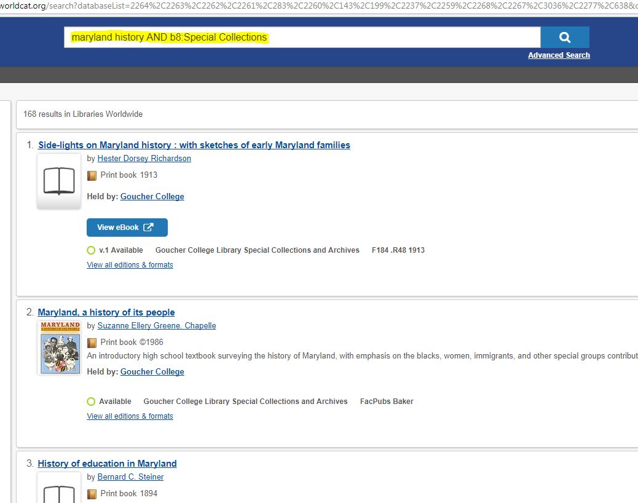Select the FacPubs Baker location text
The width and height of the screenshot is (638, 503).
pos(387,402)
